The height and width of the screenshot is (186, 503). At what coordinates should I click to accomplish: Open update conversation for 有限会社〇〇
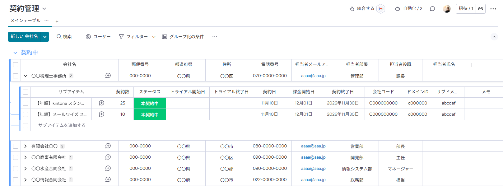[108, 146]
